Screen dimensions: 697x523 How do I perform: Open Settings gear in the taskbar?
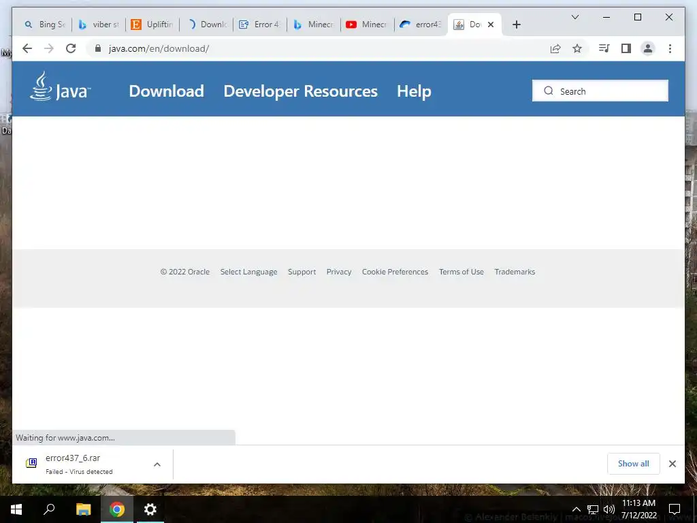coord(150,509)
